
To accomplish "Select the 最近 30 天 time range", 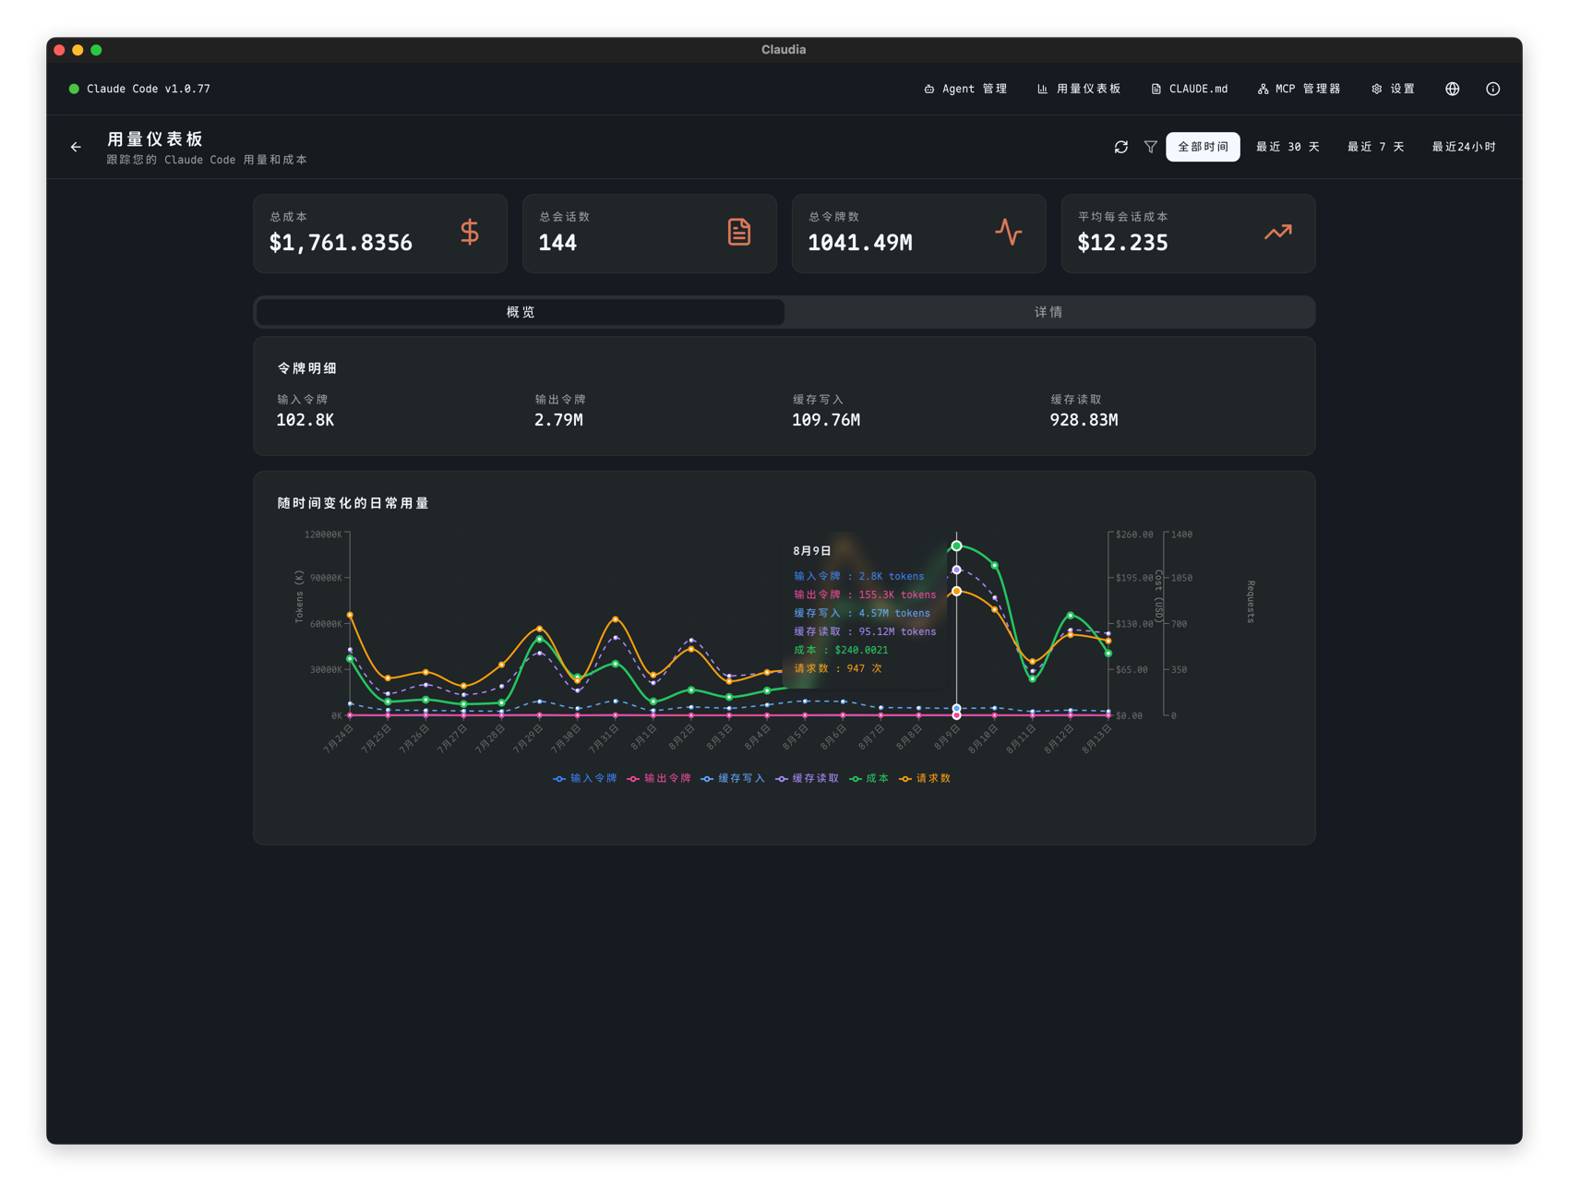I will click(1288, 147).
